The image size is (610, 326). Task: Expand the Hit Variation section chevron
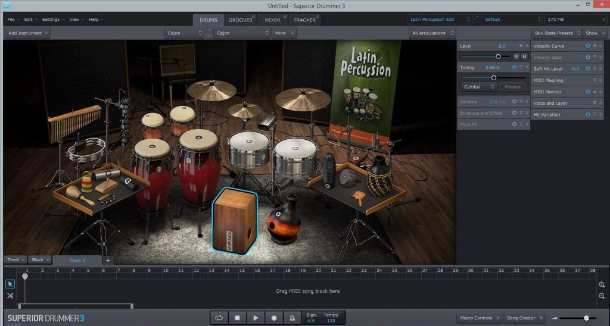(601, 114)
